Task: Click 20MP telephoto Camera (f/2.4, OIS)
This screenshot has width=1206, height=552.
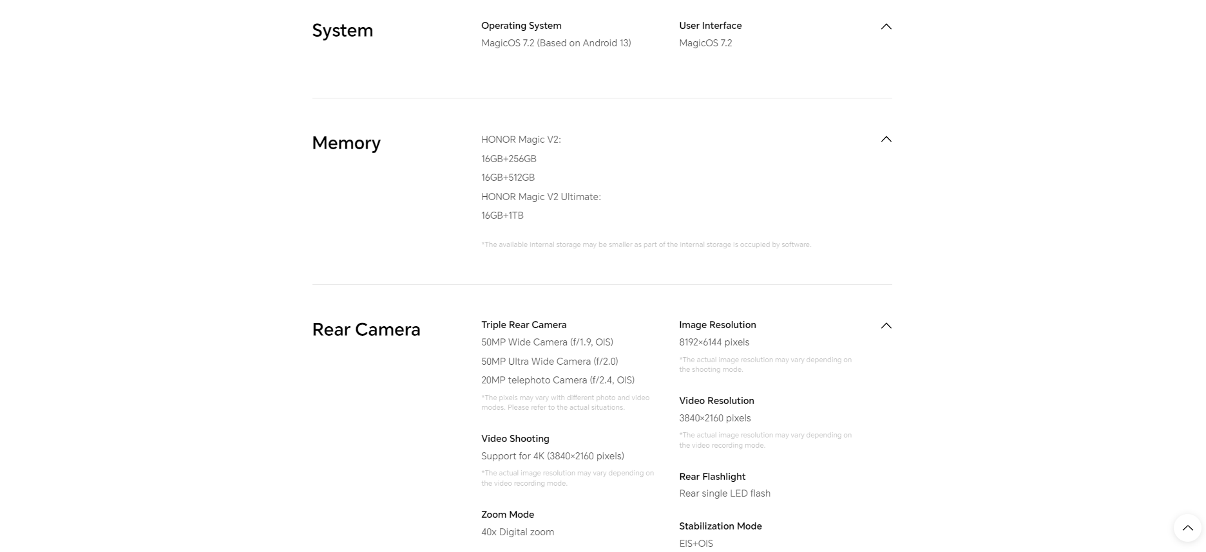Action: click(x=558, y=380)
